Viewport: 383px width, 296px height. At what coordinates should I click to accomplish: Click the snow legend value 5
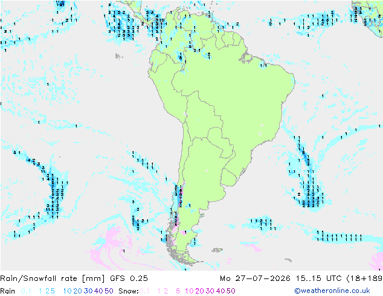[178, 291]
